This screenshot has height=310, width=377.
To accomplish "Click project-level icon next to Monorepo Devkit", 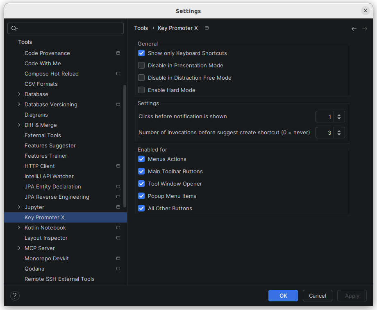I will (118, 258).
